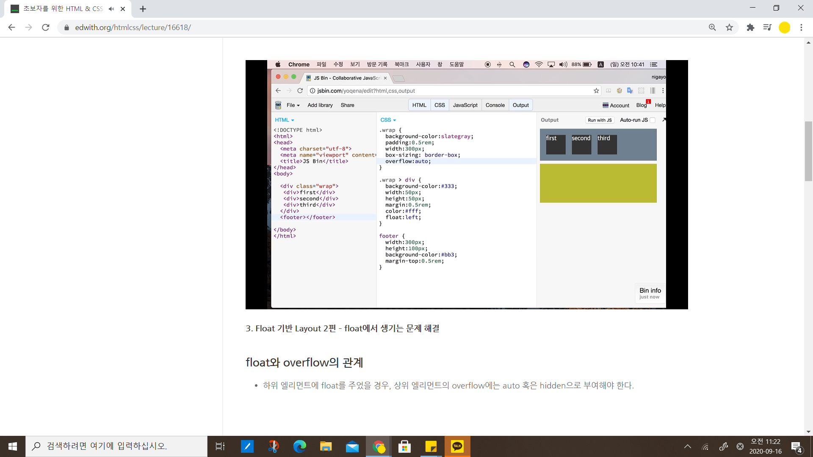
Task: Toggle Task View button on taskbar
Action: click(x=220, y=446)
